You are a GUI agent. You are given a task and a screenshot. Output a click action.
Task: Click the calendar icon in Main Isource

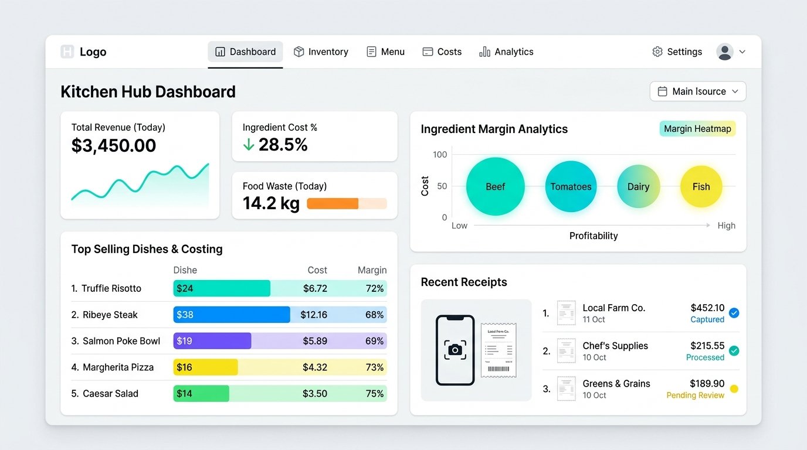(663, 91)
